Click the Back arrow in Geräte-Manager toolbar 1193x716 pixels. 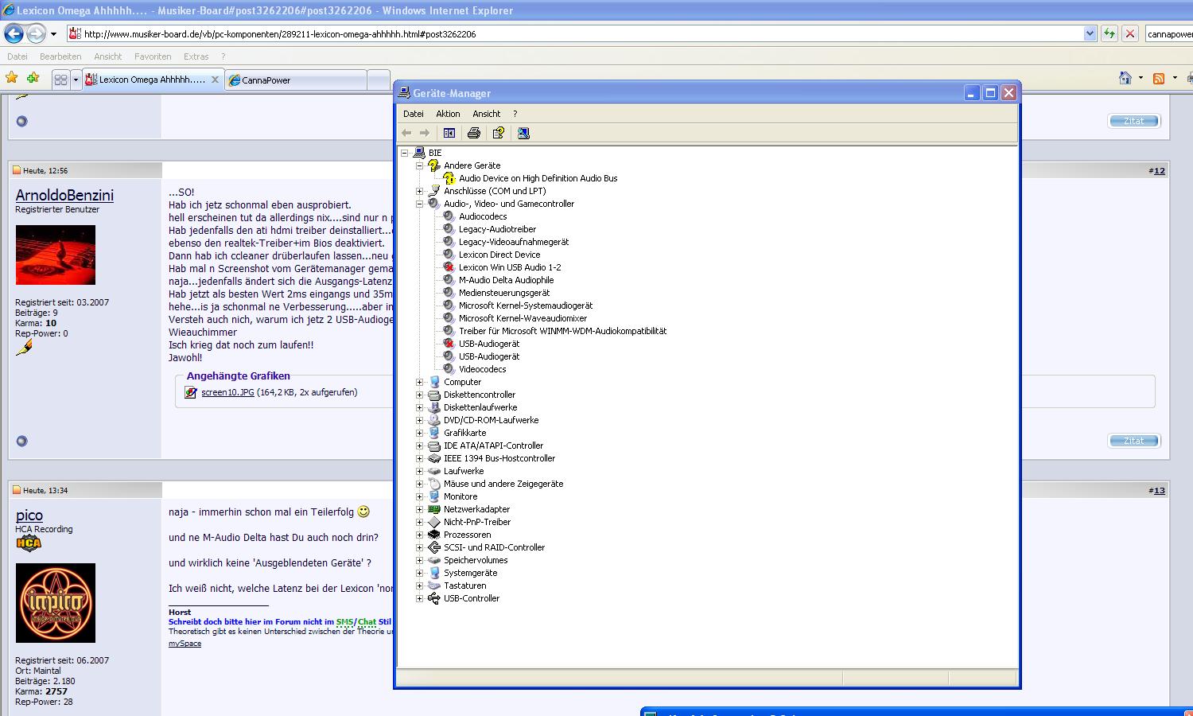click(406, 133)
